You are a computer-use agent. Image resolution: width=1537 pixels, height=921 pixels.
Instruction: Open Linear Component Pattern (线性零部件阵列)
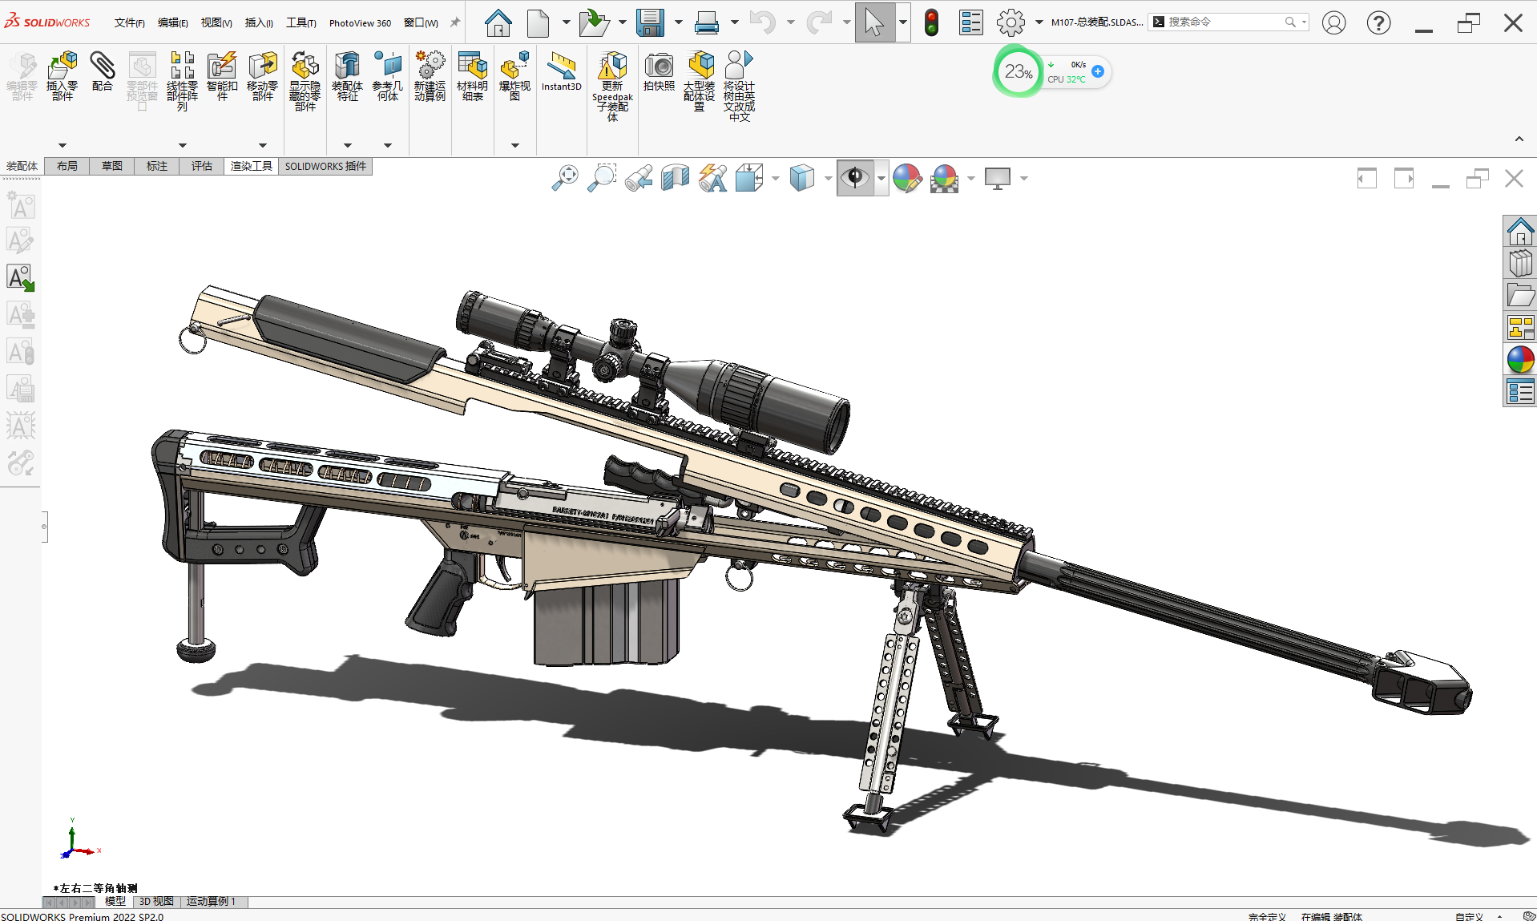click(182, 80)
